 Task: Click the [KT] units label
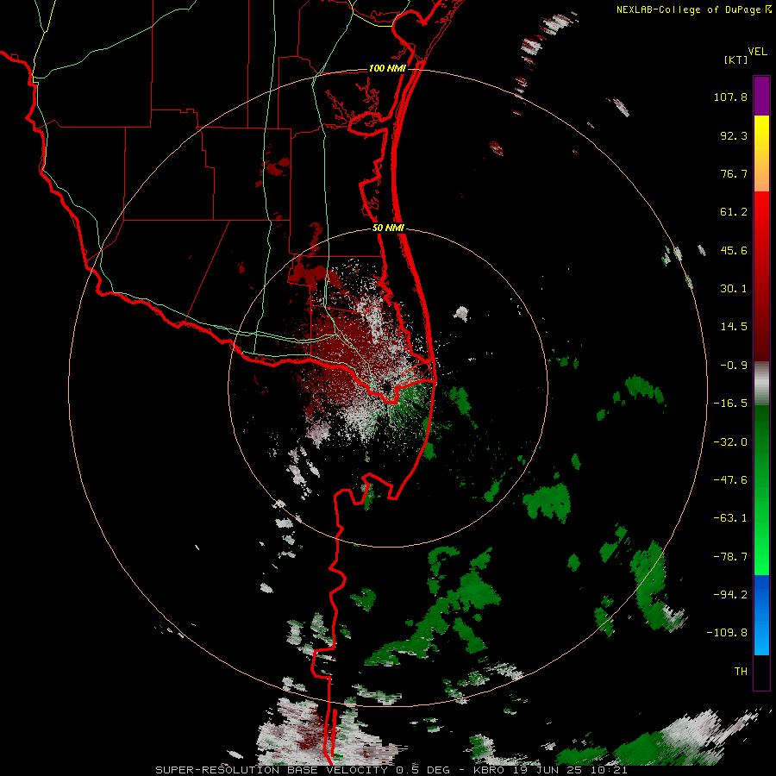[x=736, y=59]
